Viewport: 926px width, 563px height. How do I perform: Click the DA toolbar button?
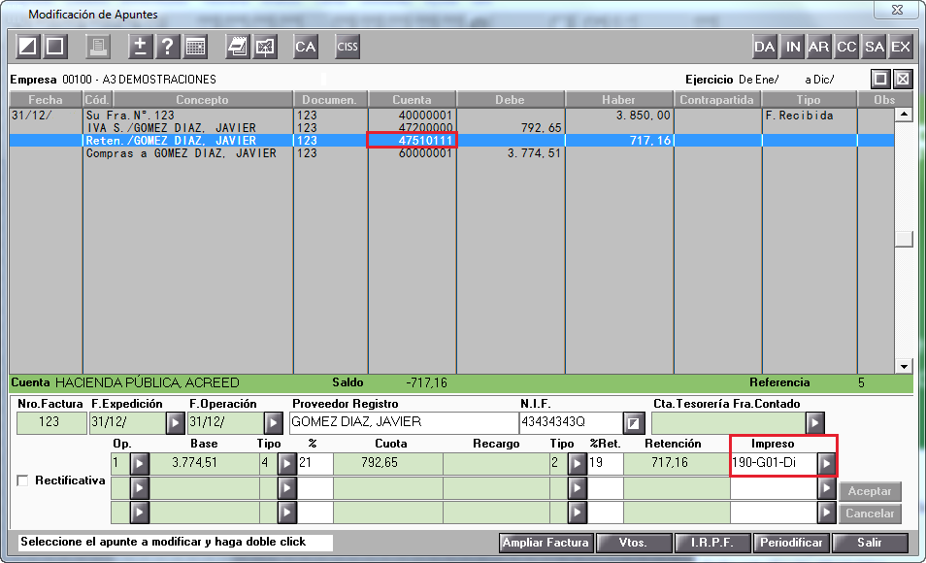(x=764, y=46)
